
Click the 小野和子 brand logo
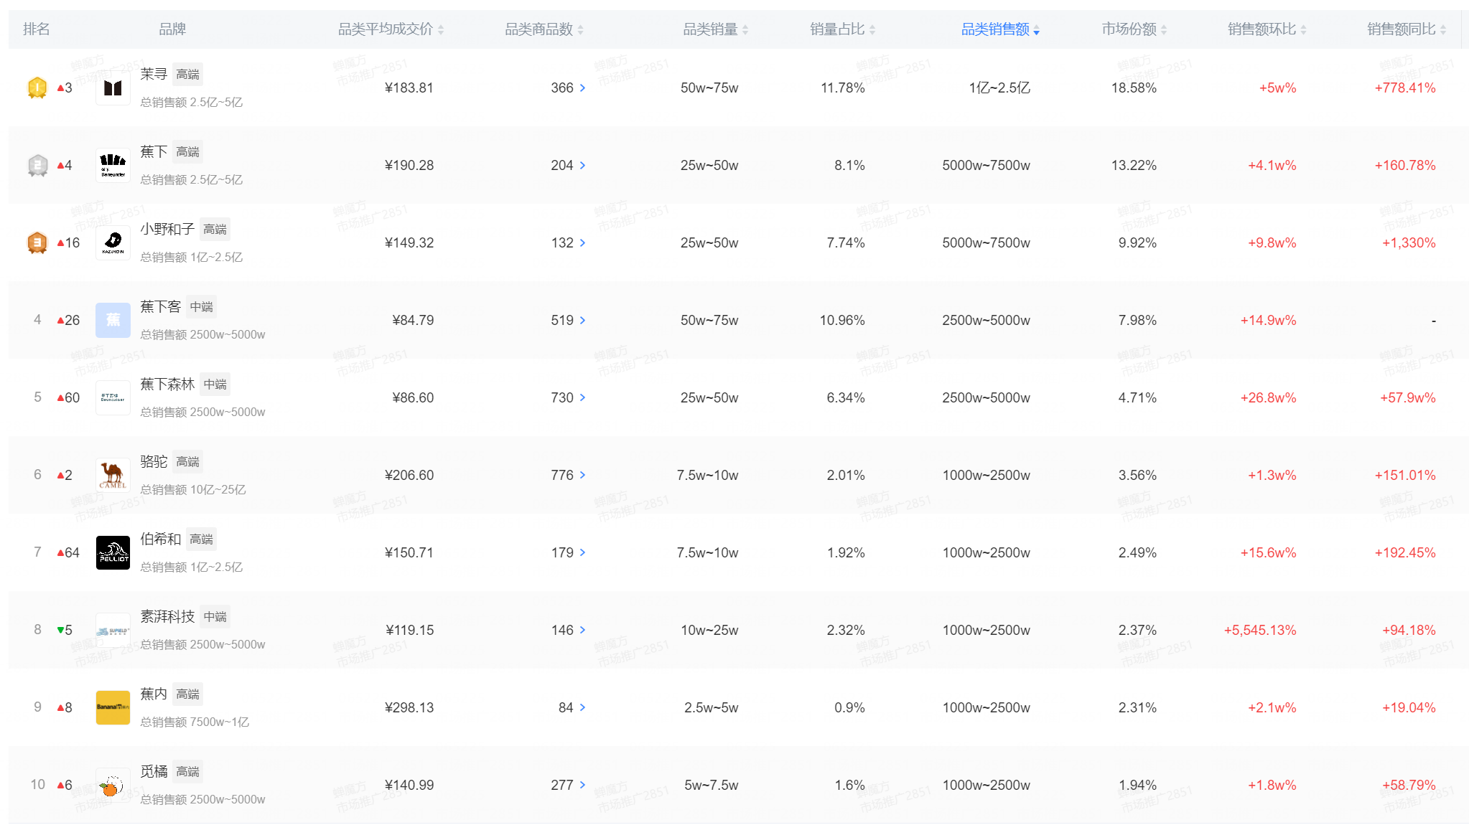point(113,243)
